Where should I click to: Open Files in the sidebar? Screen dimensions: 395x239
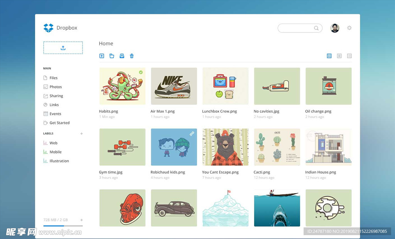51,78
